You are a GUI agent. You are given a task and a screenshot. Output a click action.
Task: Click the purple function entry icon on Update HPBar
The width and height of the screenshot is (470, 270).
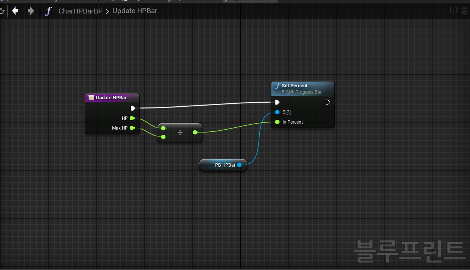tap(91, 98)
